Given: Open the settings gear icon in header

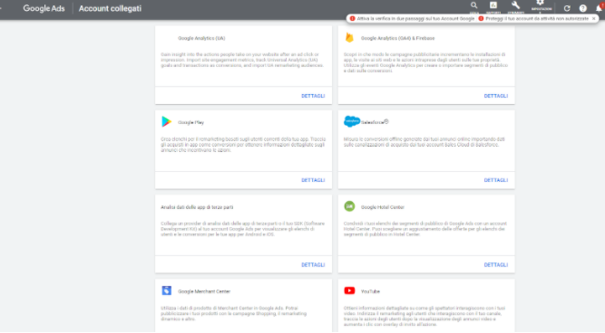Looking at the screenshot, I should click(541, 3).
